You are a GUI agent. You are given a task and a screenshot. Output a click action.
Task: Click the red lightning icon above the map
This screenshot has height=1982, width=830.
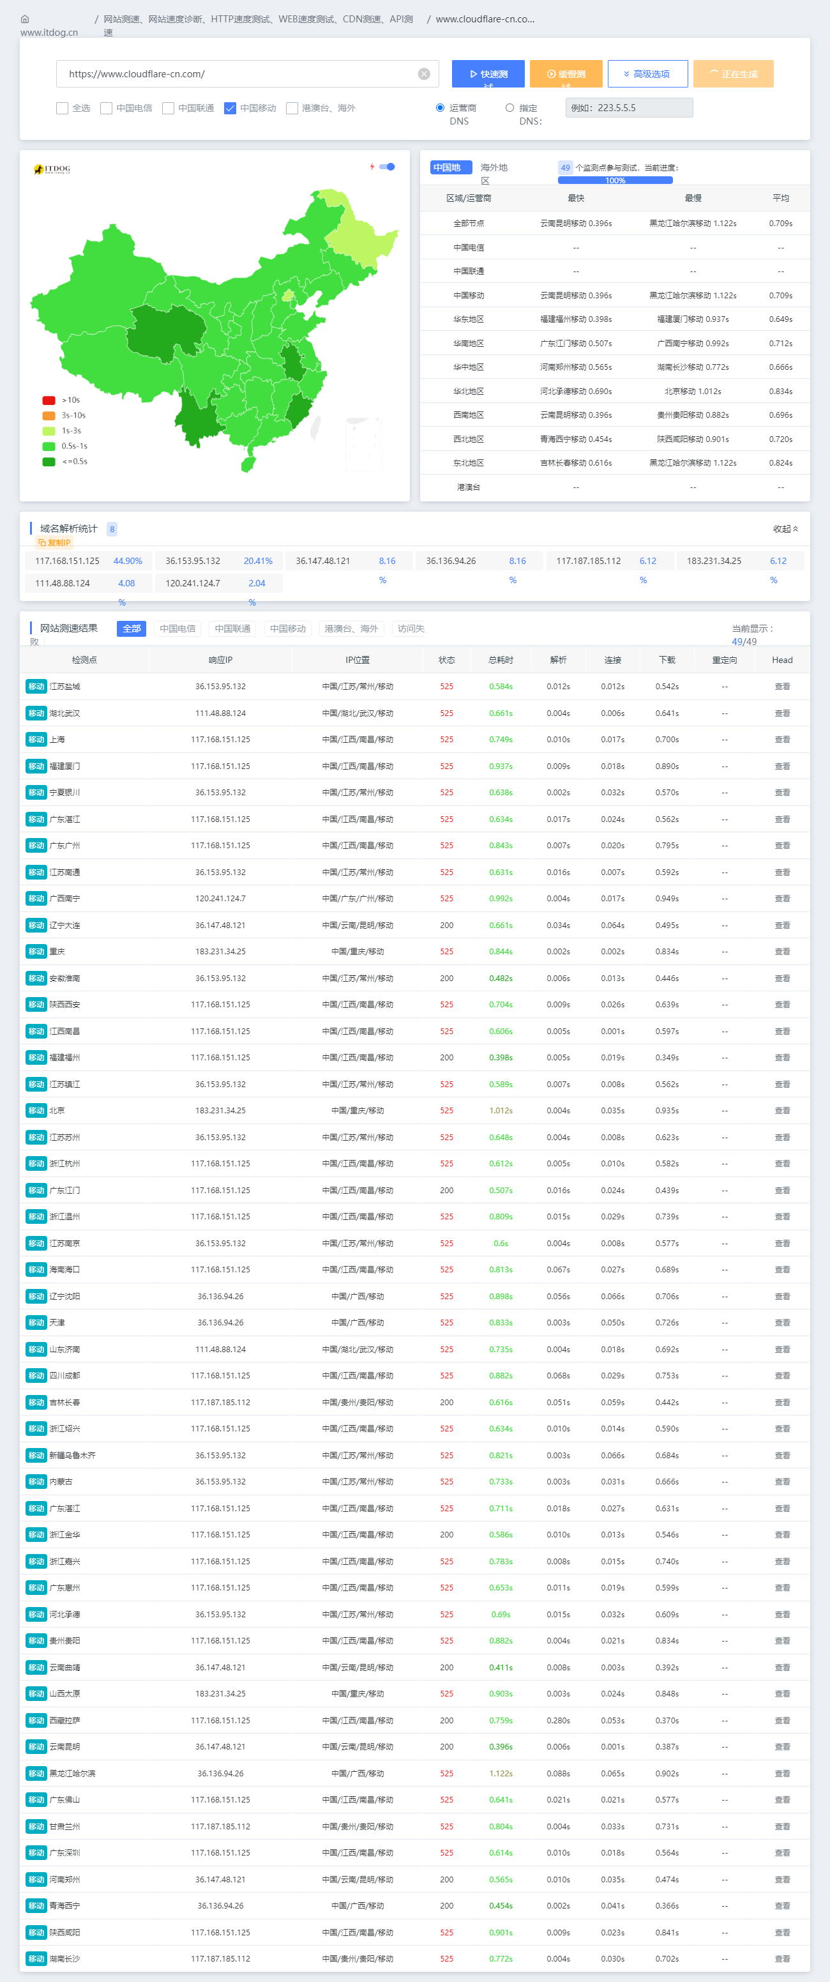tap(372, 166)
